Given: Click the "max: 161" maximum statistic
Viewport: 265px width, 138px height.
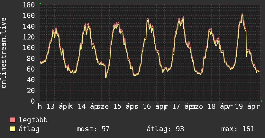Looking at the screenshot, I should 238,129.
